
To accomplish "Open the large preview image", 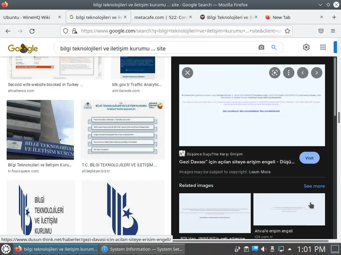I will click(x=252, y=105).
